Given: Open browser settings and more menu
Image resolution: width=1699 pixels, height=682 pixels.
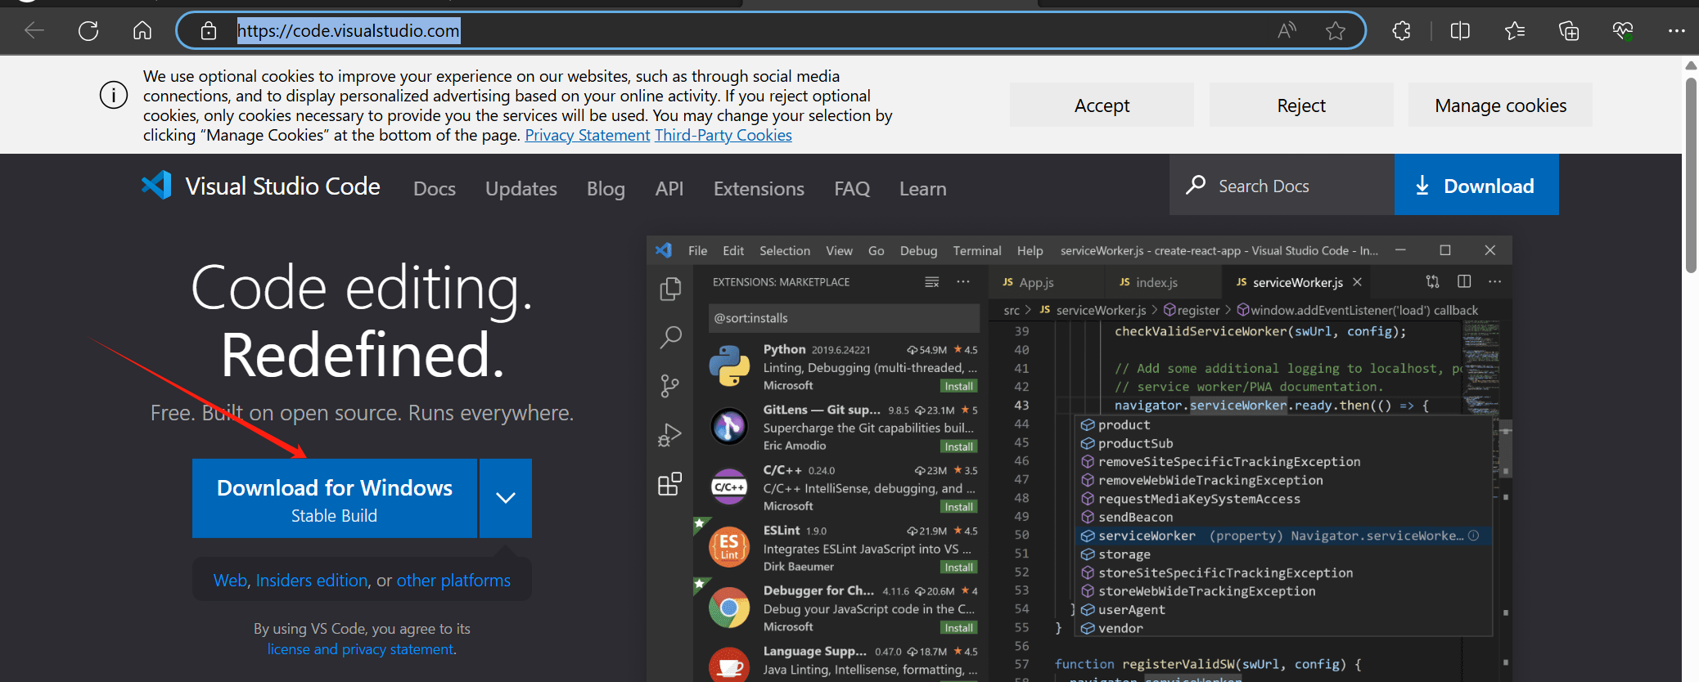Looking at the screenshot, I should tap(1676, 31).
